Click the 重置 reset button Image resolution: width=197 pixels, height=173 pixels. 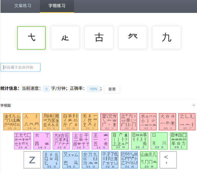point(112,89)
